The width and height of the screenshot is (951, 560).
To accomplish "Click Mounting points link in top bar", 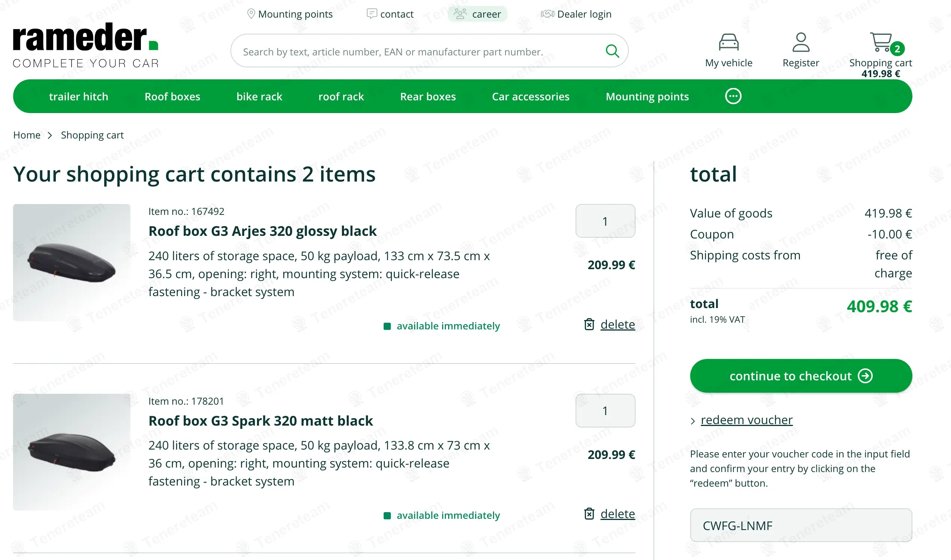I will [x=295, y=14].
